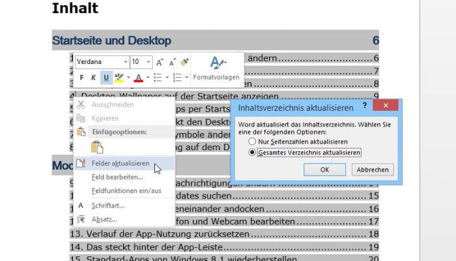456x261 pixels.
Task: Toggle italic (K) formatting
Action: click(94, 78)
